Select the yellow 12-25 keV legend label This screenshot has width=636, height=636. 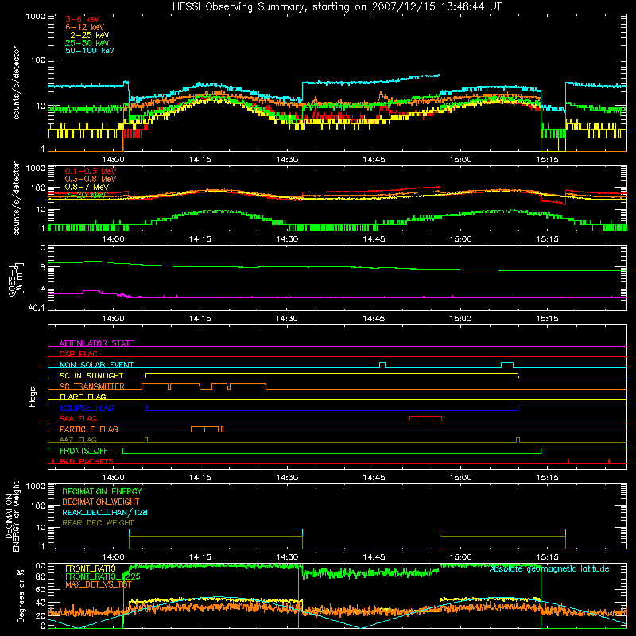(87, 35)
